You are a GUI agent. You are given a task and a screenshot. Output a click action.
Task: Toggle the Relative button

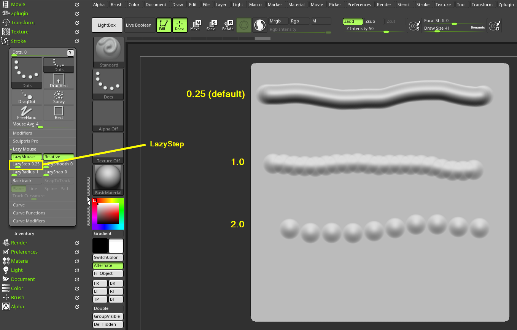pos(59,157)
